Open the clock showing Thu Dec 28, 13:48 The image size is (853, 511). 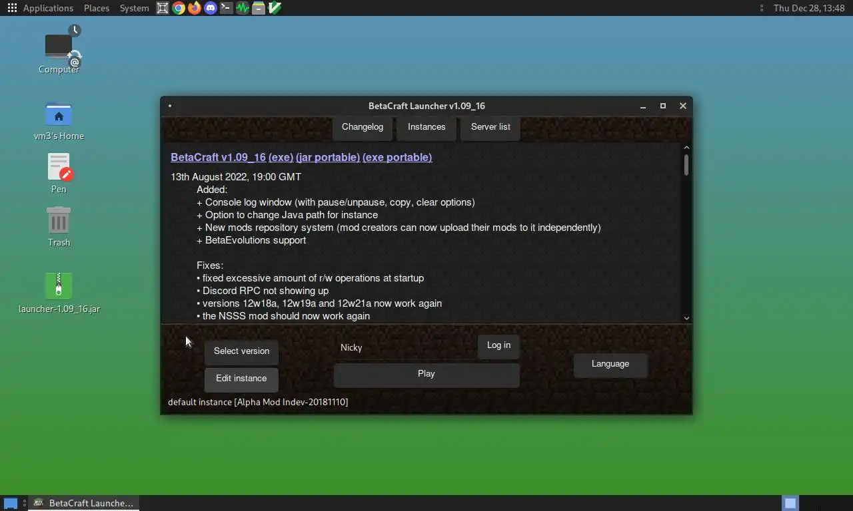809,8
